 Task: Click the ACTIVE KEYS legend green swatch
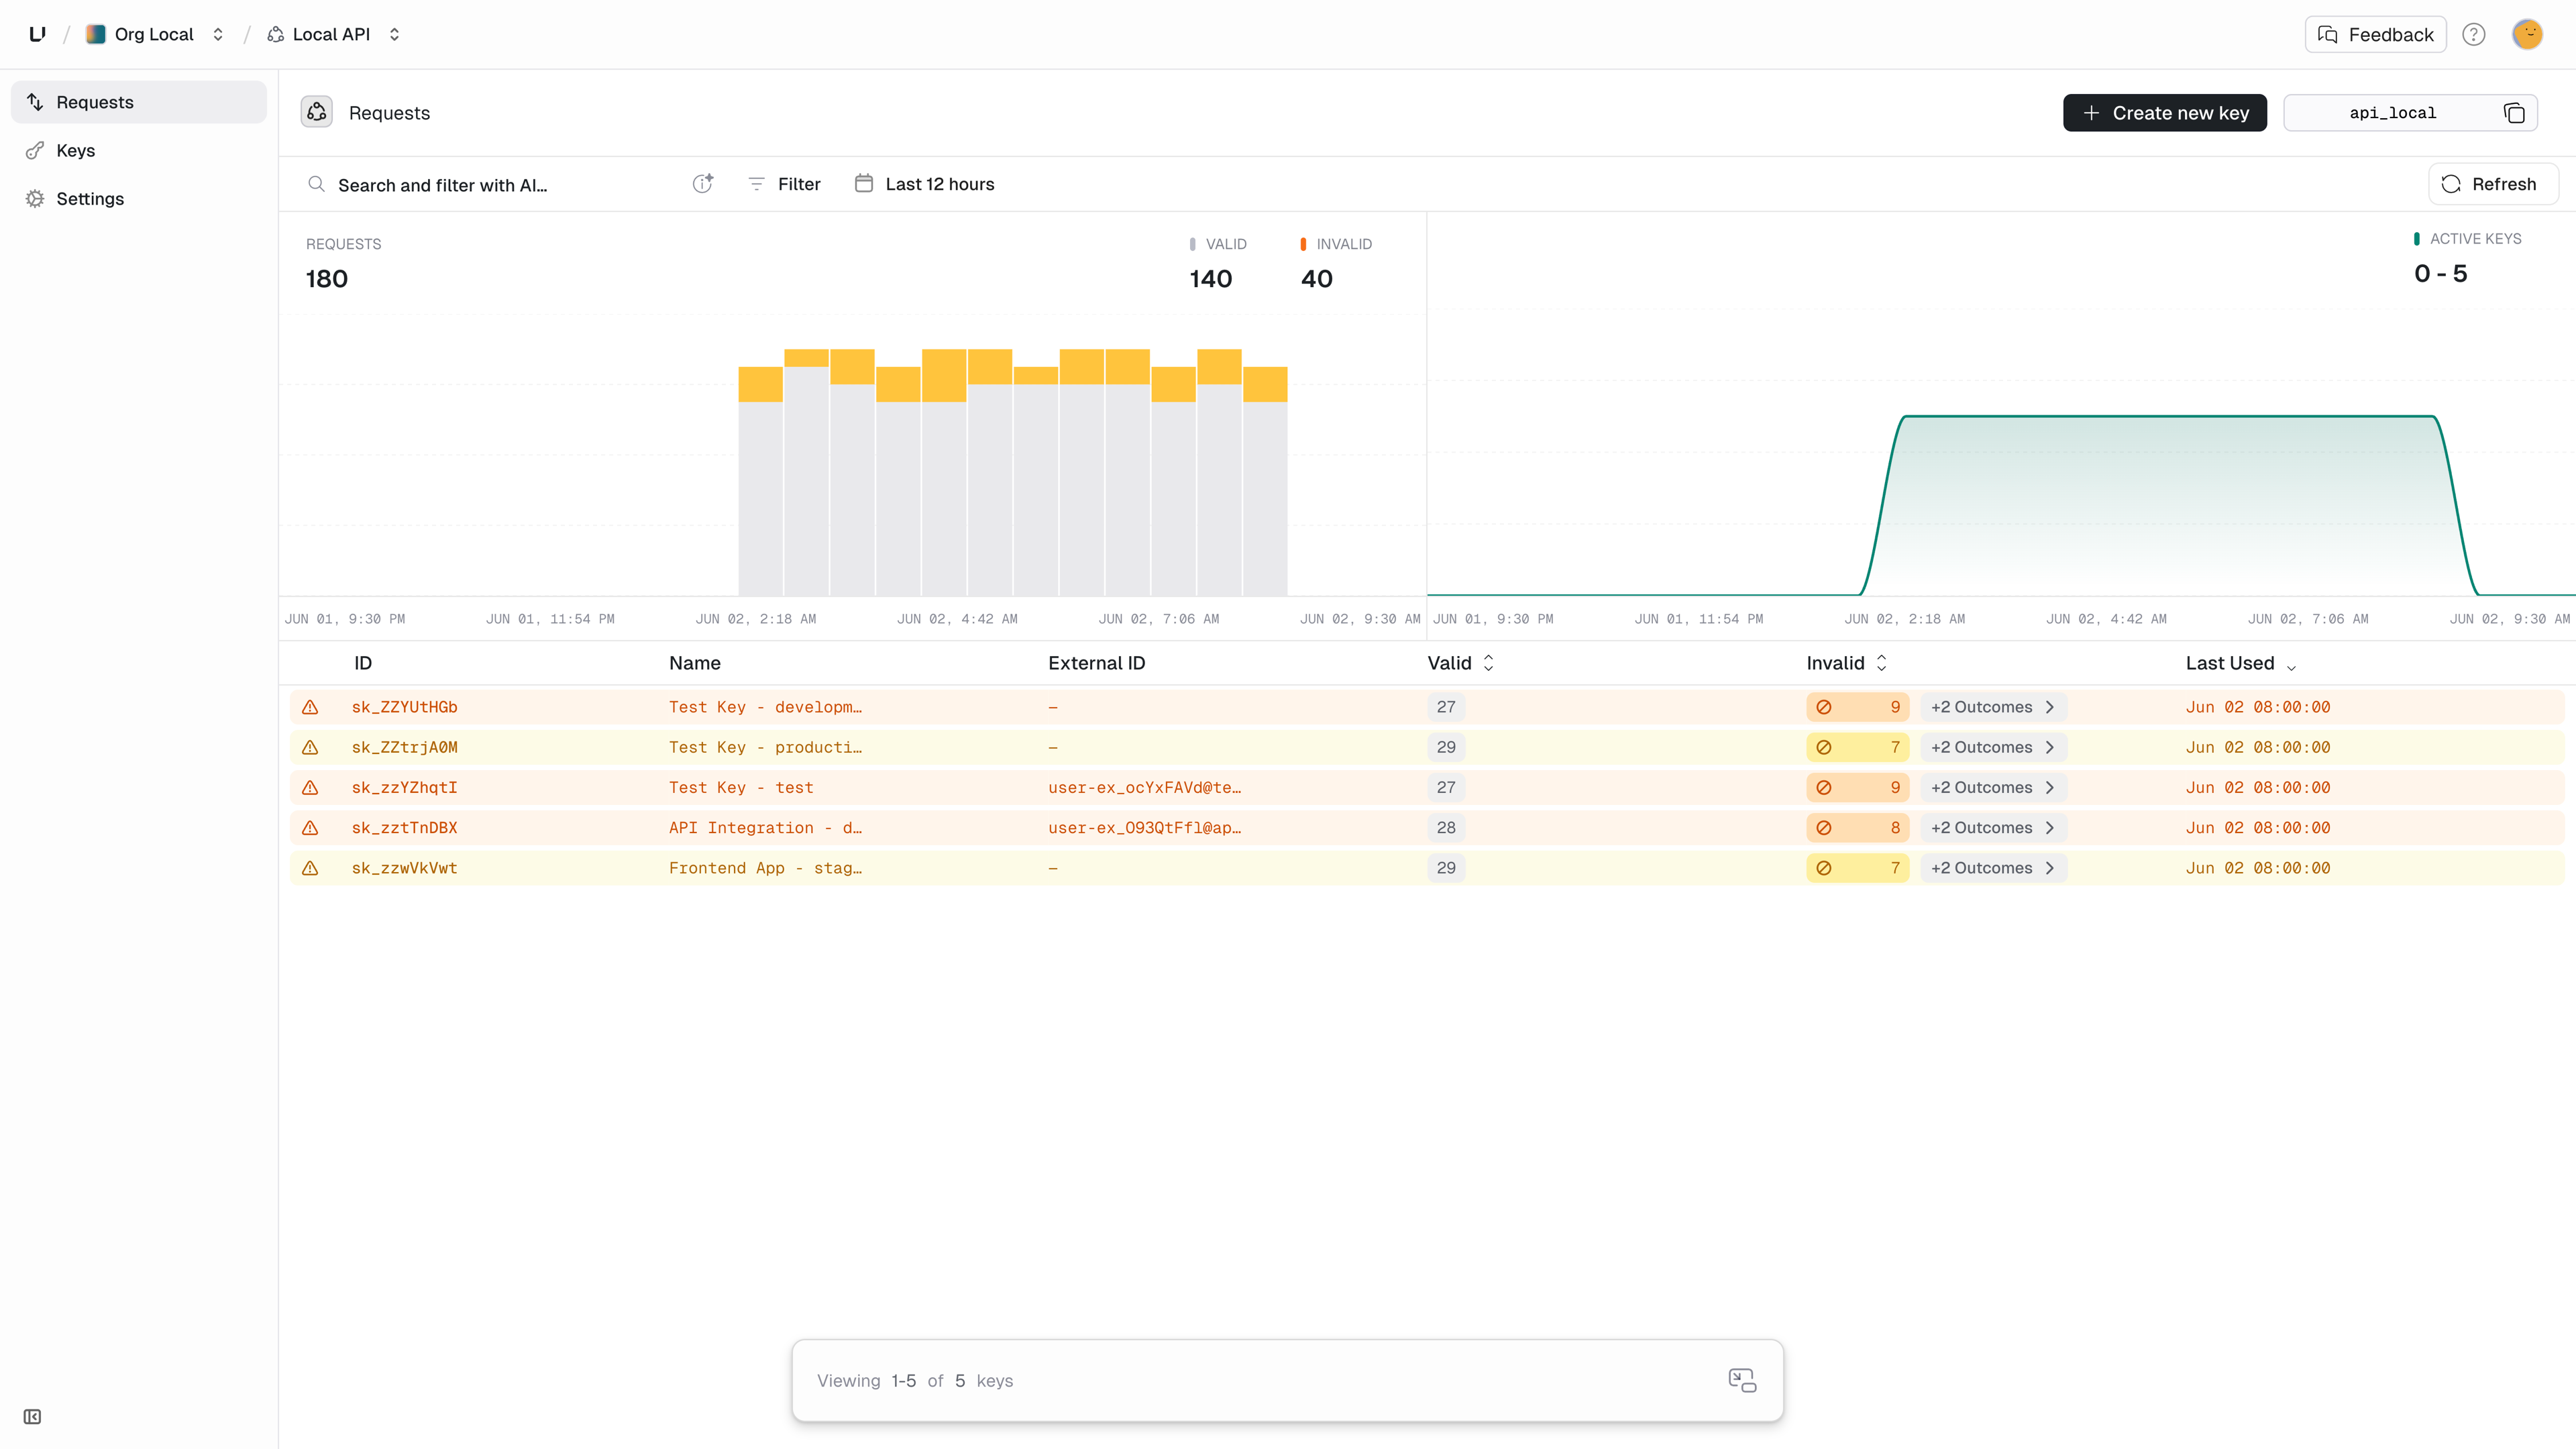click(2417, 238)
